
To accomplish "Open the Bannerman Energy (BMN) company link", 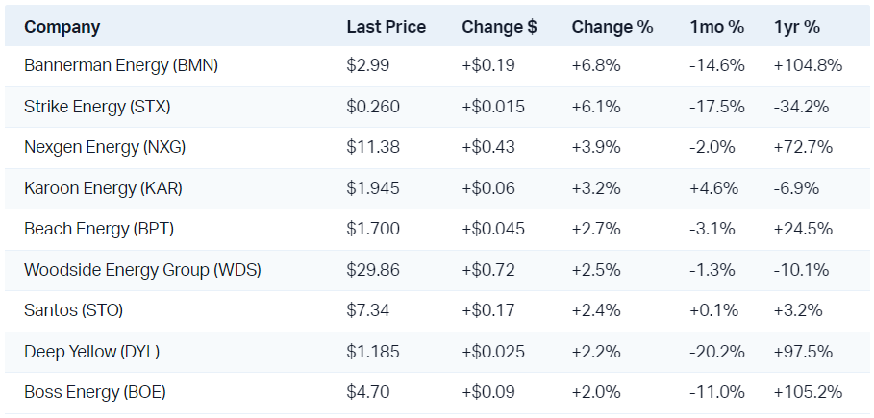I will click(x=121, y=66).
